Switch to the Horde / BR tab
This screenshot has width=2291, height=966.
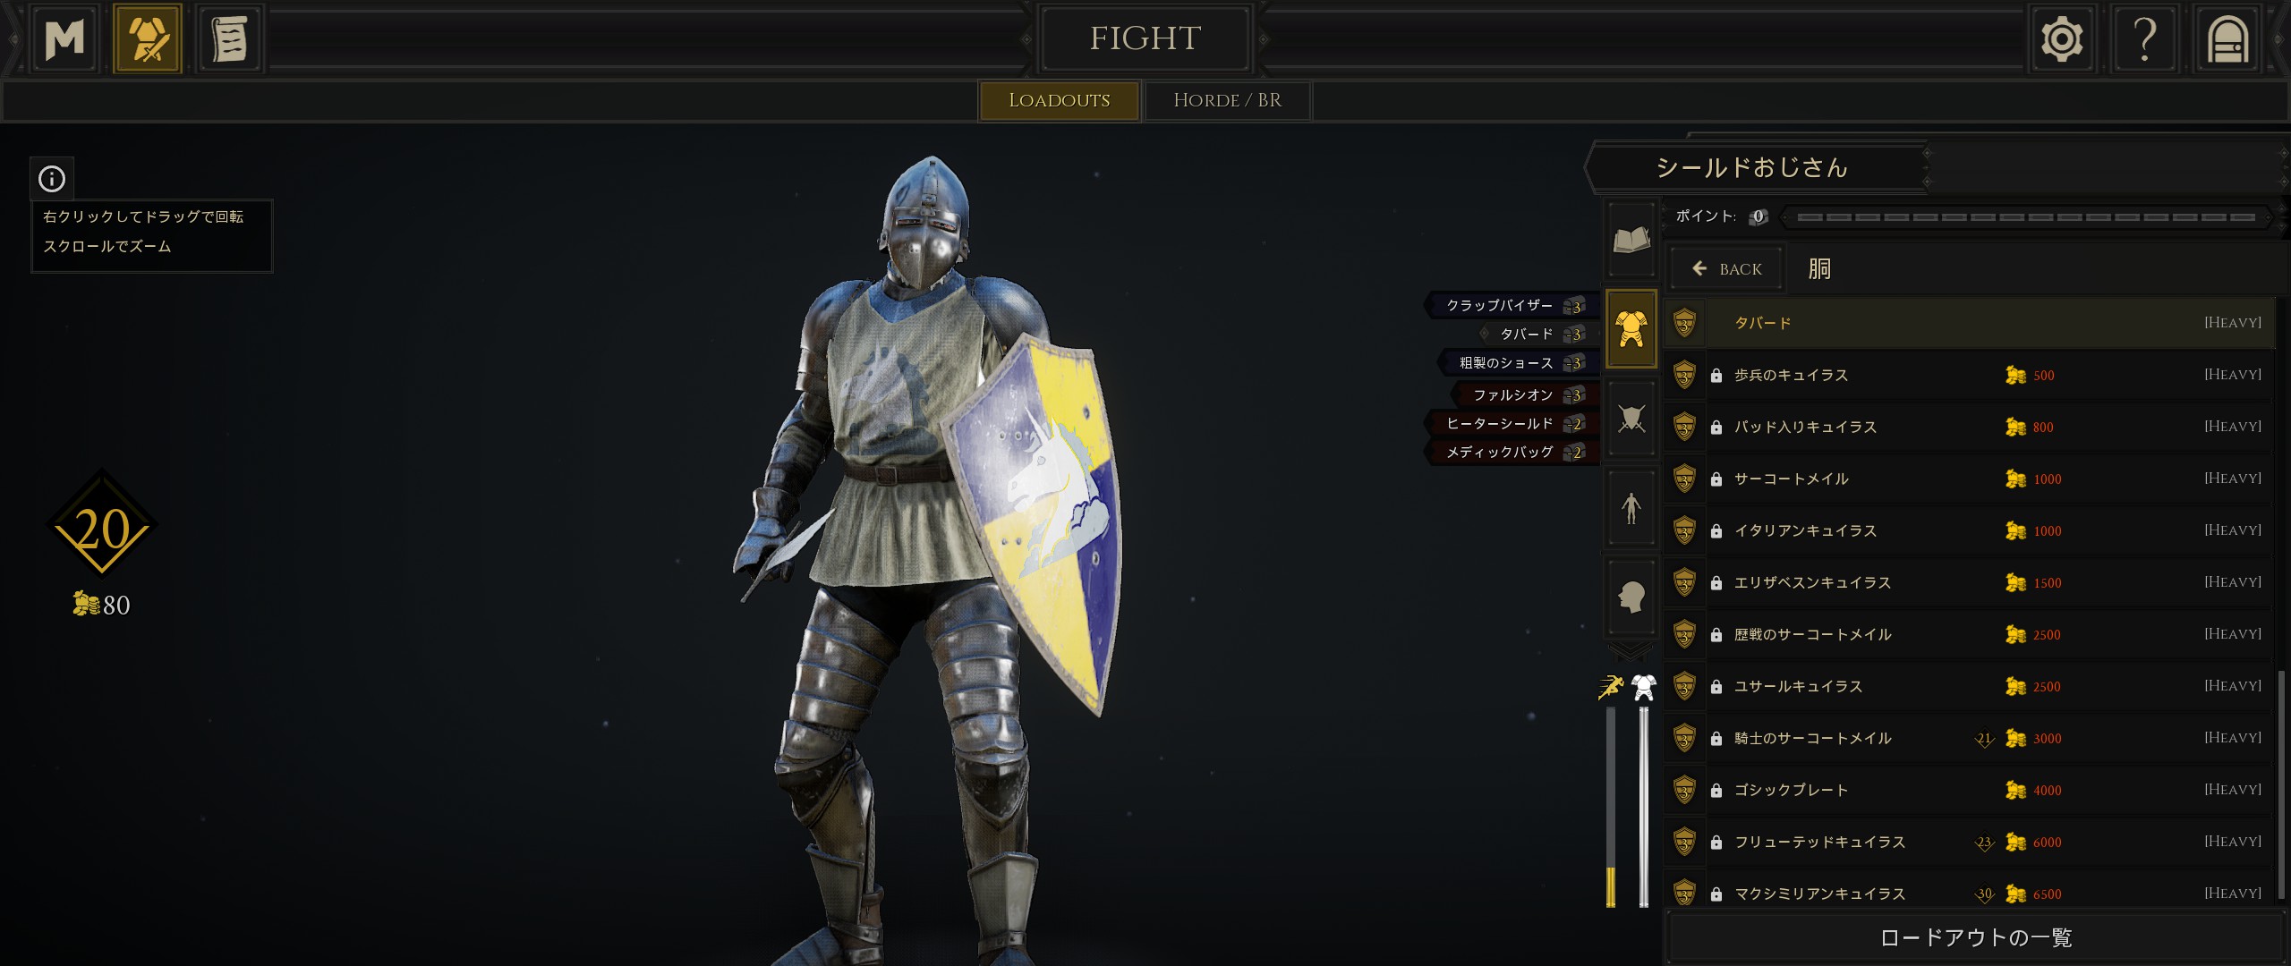point(1227,100)
